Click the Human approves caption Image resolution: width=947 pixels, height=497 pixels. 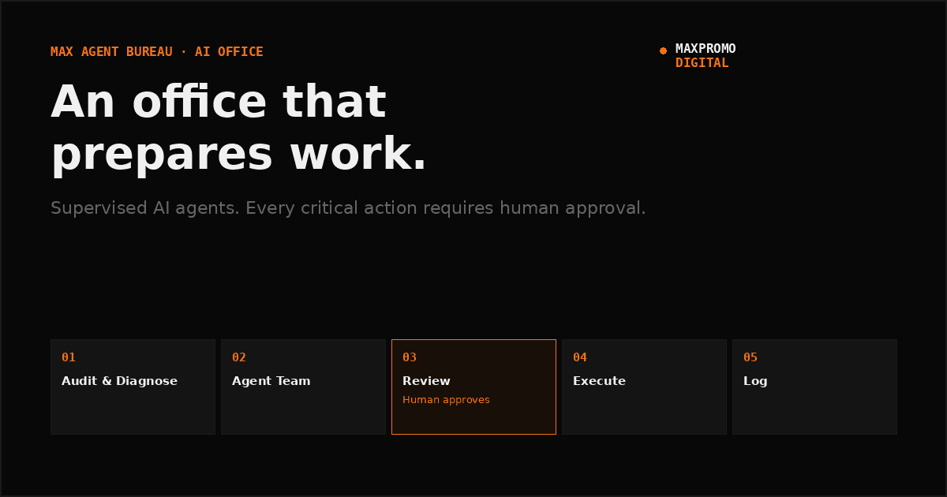pos(446,400)
